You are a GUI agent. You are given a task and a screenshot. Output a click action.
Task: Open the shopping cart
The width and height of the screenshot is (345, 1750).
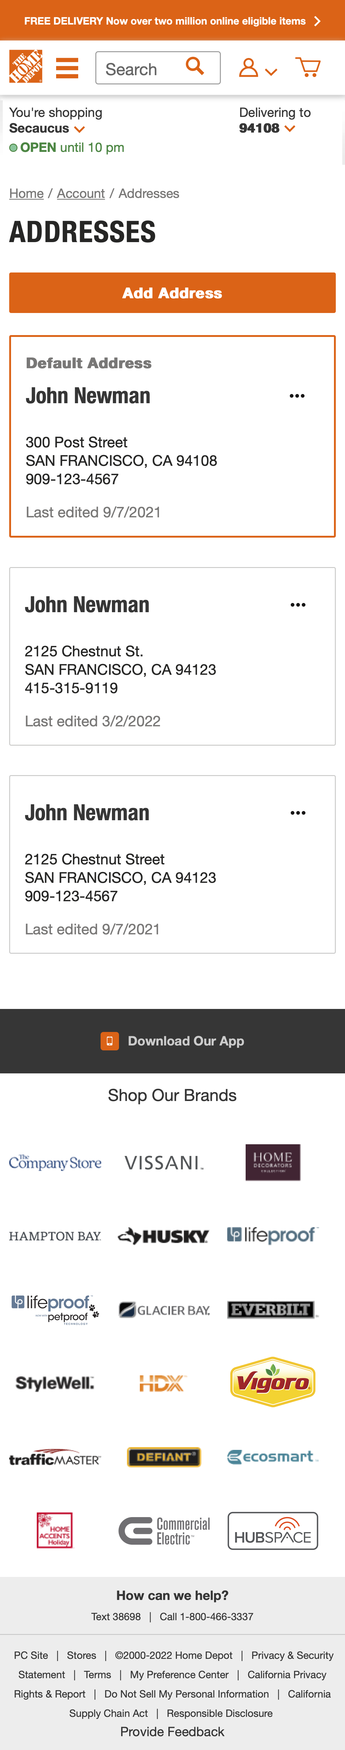309,67
